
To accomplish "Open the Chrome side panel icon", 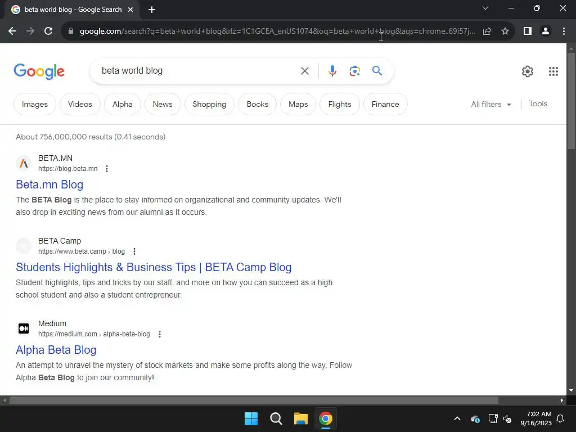I will coord(528,31).
